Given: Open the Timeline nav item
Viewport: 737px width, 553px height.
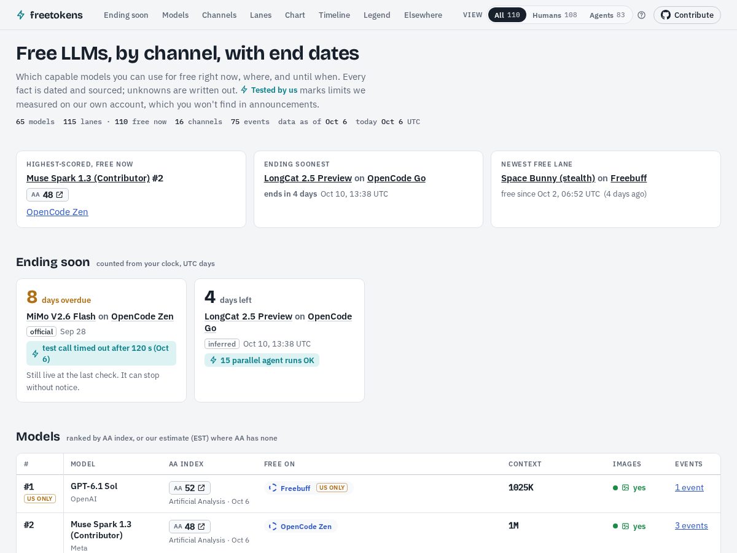Looking at the screenshot, I should point(334,15).
